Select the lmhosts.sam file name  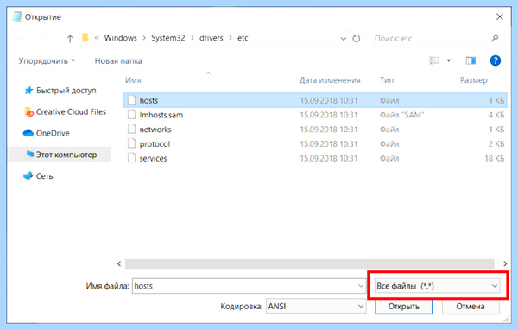(x=161, y=115)
